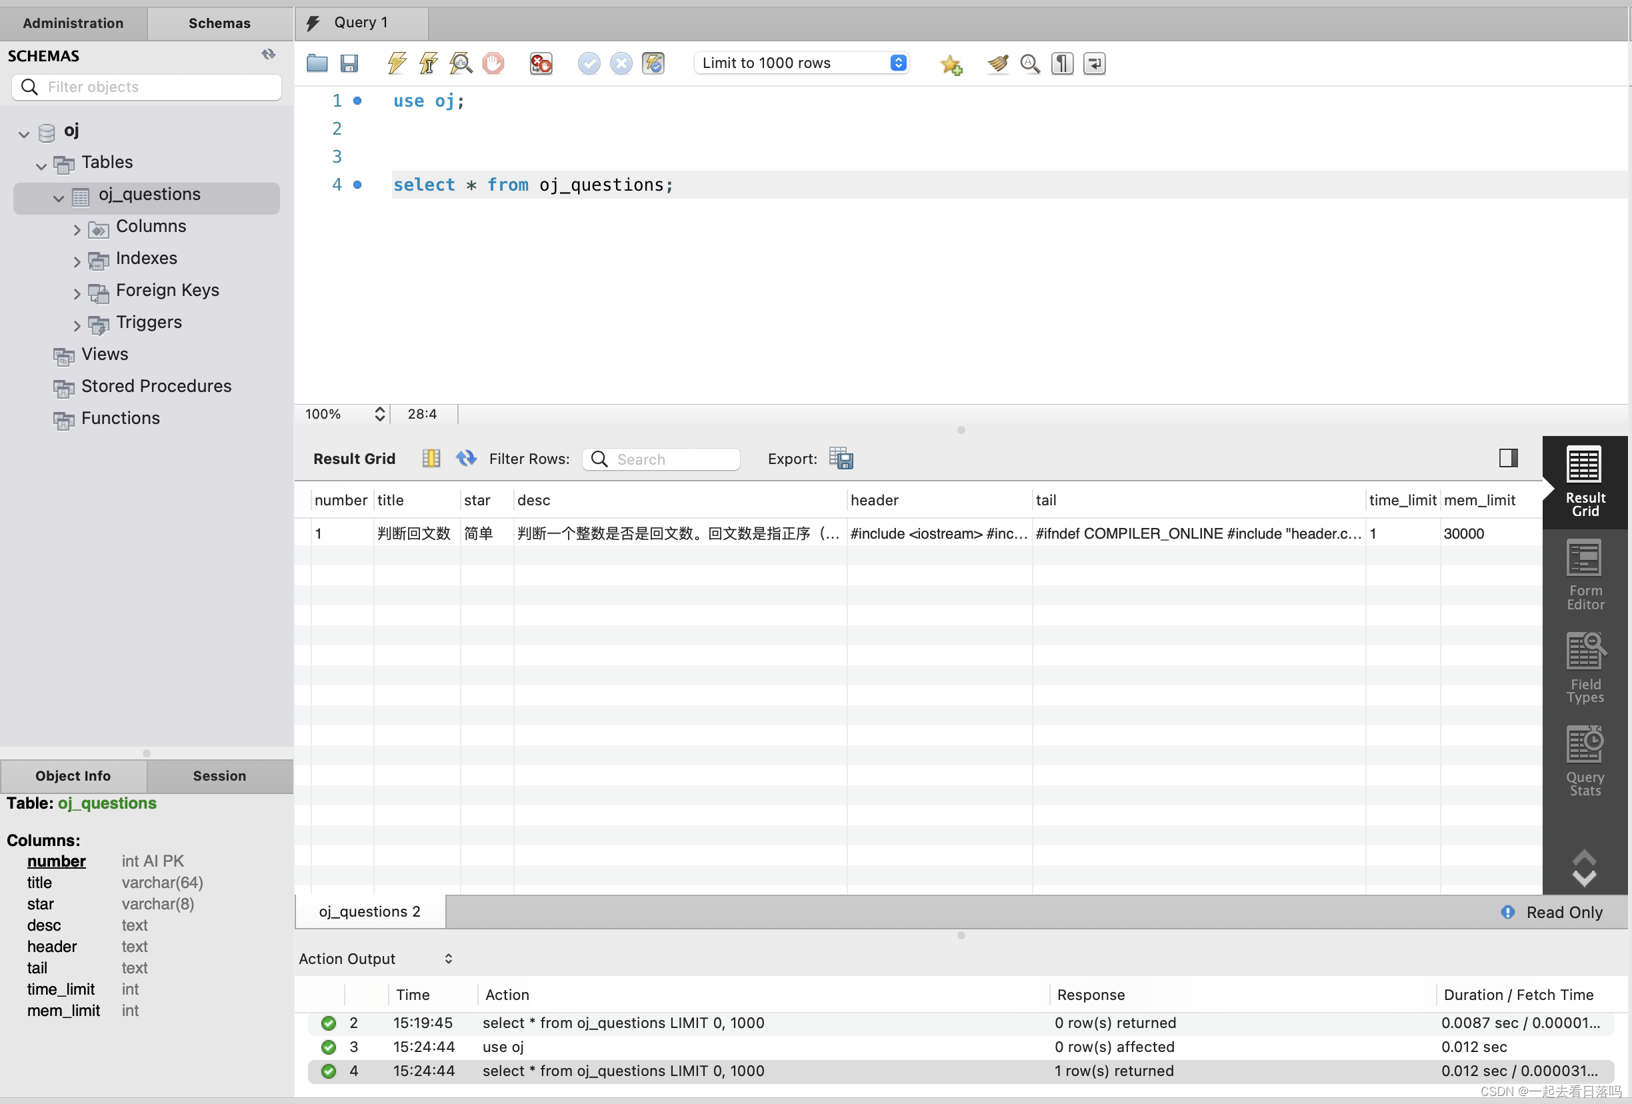Click the breakpoint dot on line 1
The width and height of the screenshot is (1632, 1104).
point(357,101)
